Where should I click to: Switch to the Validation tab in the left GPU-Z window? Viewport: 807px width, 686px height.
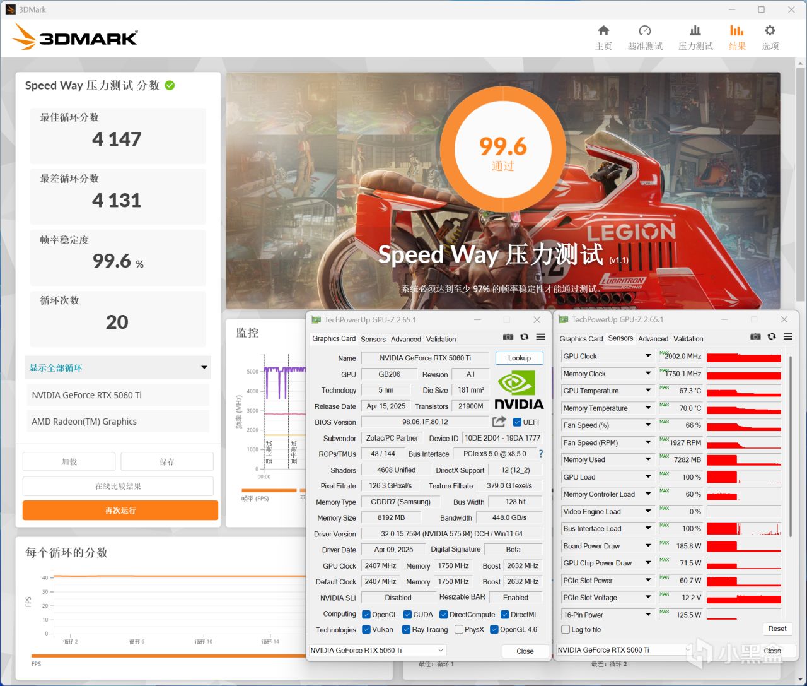[441, 340]
